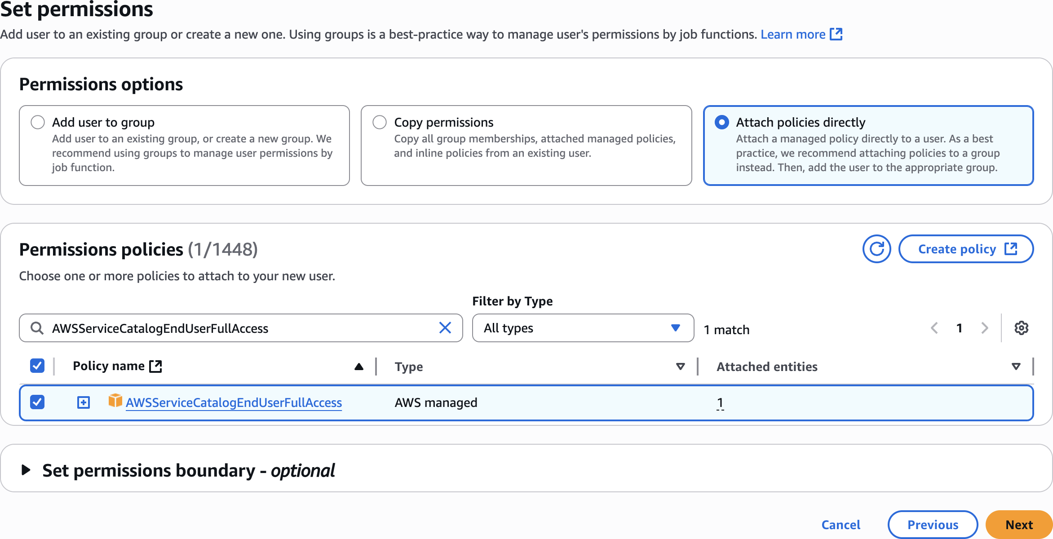1053x539 pixels.
Task: Open AWSServiceCatalogEndUserFullAccess policy link
Action: (x=234, y=402)
